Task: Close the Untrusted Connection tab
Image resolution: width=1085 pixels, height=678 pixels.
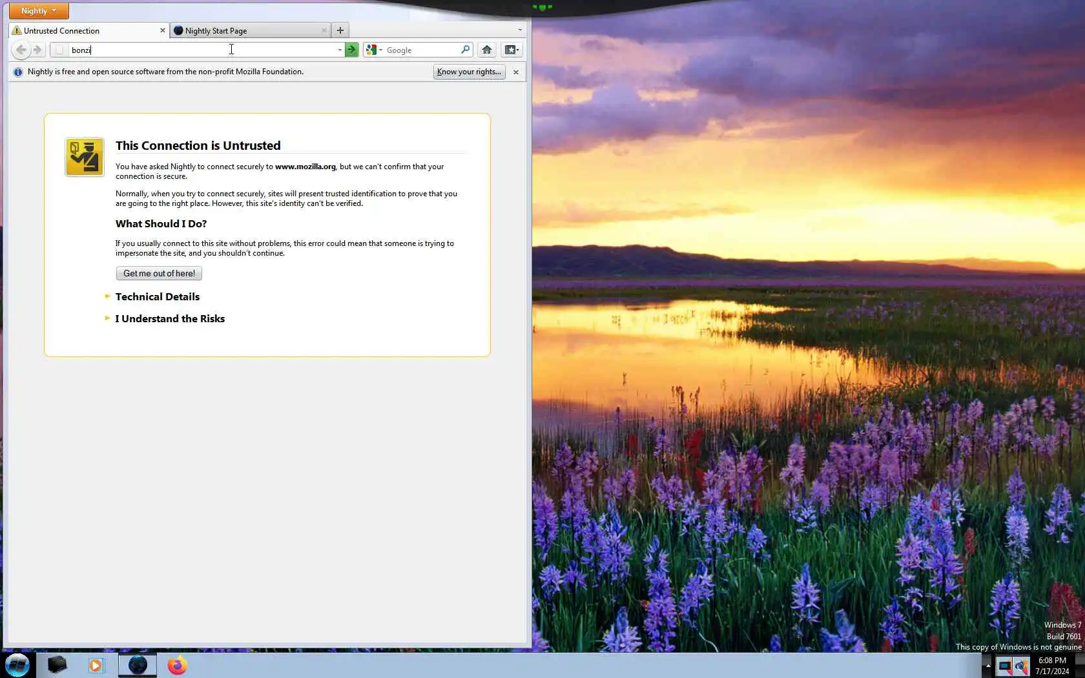Action: coord(163,30)
